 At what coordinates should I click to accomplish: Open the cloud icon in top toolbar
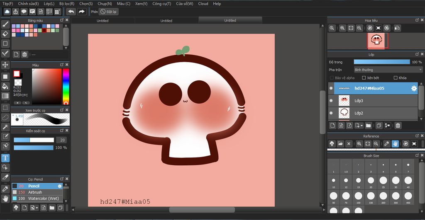click(7, 12)
